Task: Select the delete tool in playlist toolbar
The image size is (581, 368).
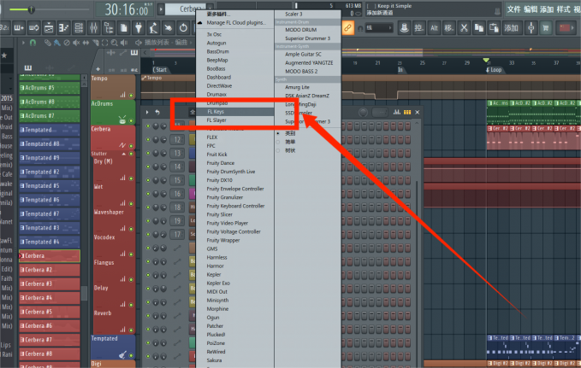Action: [x=67, y=43]
